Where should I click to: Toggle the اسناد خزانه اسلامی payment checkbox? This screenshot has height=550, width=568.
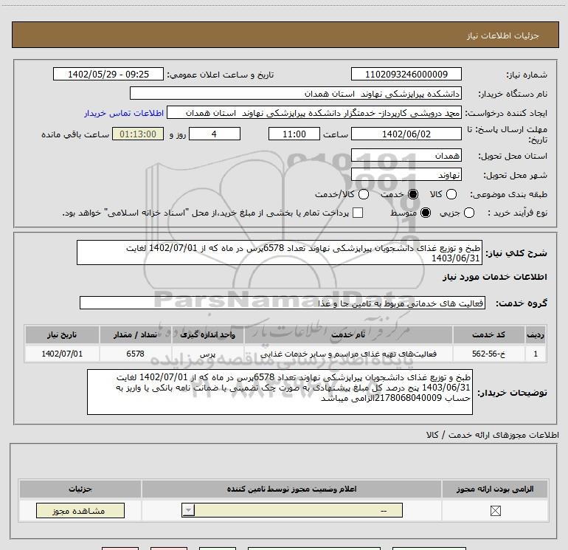click(x=358, y=213)
